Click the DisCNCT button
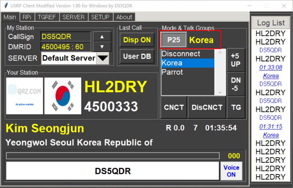 click(207, 108)
